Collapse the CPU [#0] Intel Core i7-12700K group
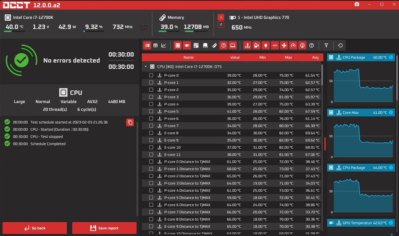 pyautogui.click(x=146, y=67)
